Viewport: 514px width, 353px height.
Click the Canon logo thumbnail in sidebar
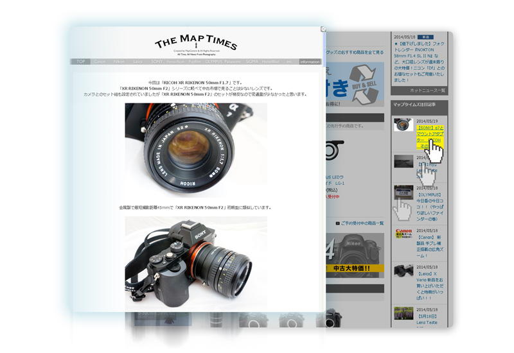point(403,234)
